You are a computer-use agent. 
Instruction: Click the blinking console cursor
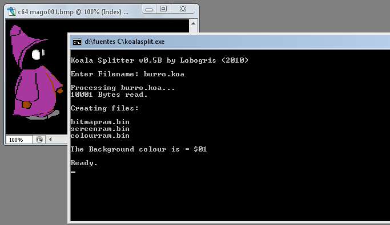[73, 172]
